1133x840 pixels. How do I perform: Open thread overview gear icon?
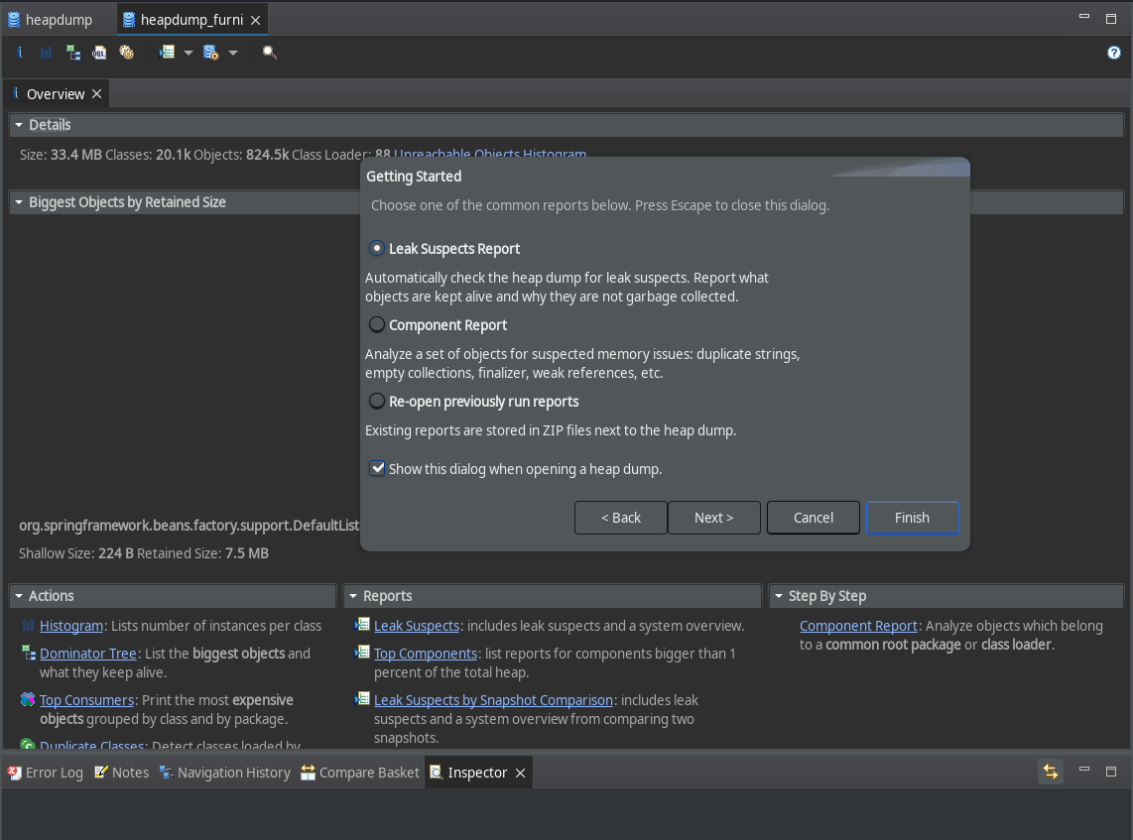(x=126, y=52)
